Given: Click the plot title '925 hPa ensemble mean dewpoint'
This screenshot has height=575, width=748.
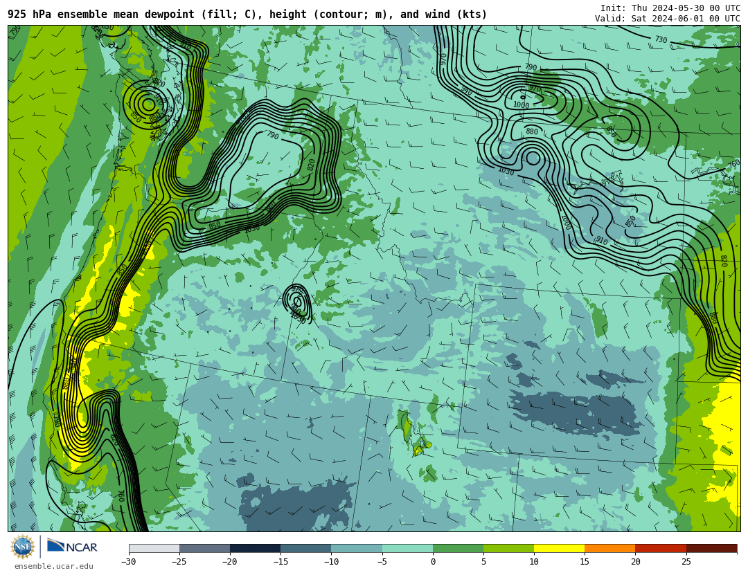Looking at the screenshot, I should click(x=101, y=15).
